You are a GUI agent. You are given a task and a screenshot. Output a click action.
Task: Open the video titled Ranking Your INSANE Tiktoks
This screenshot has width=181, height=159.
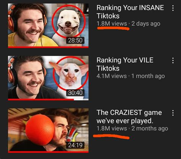[130, 12]
